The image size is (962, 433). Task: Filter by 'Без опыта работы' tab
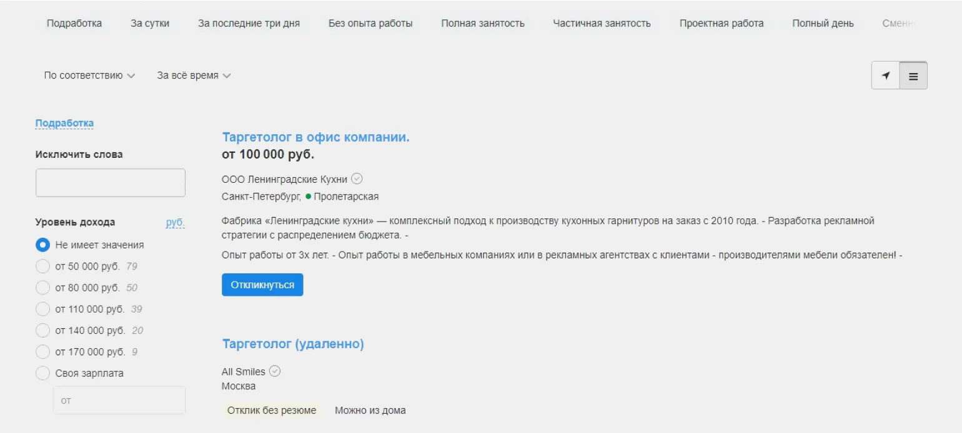tap(370, 24)
